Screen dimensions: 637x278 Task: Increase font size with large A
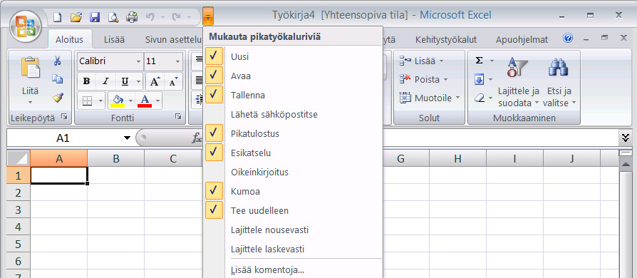pyautogui.click(x=155, y=81)
